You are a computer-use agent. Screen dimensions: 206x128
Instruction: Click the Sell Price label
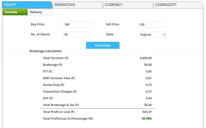[x=112, y=24]
